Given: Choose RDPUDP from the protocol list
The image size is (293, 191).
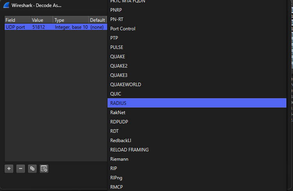Looking at the screenshot, I should (x=197, y=122).
